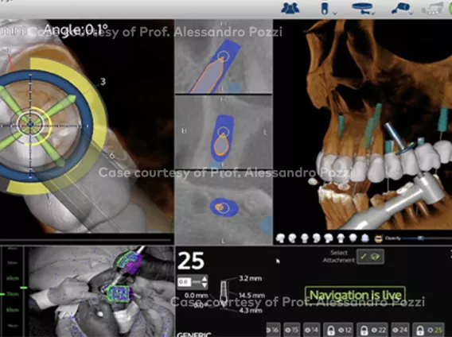
Task: Toggle visibility eye for implant 22
Action: (375, 330)
